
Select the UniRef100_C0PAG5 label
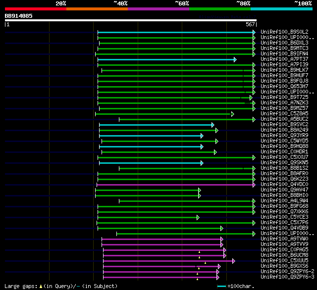[284, 250]
